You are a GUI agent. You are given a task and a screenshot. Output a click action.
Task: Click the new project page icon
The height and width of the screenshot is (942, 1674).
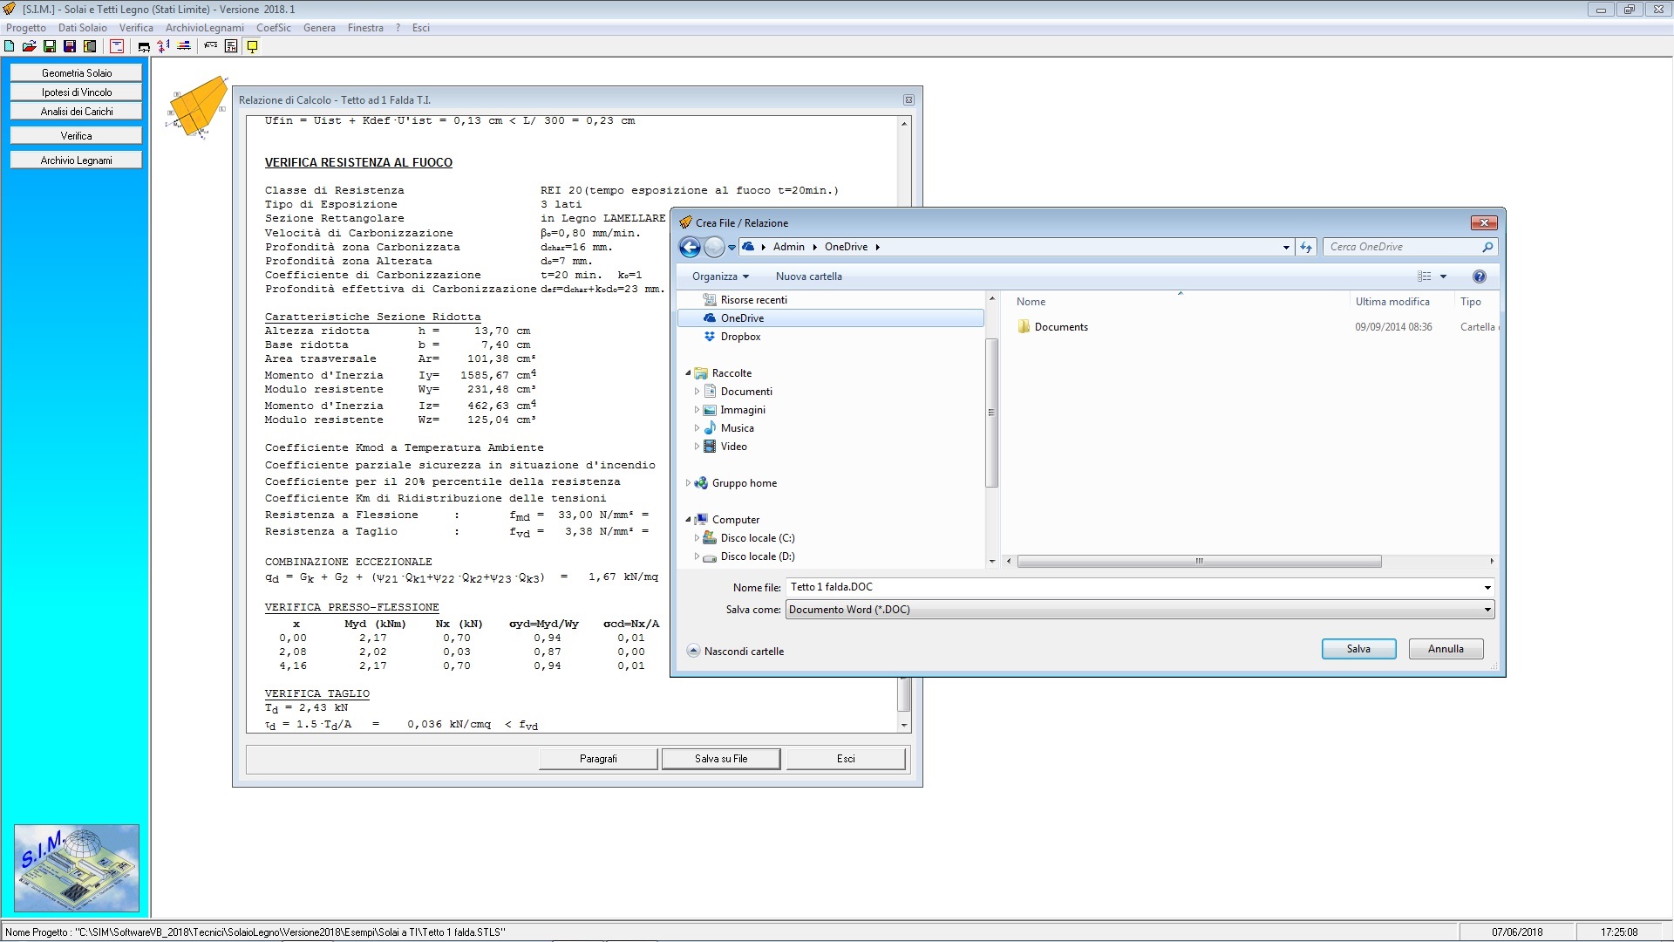[9, 46]
